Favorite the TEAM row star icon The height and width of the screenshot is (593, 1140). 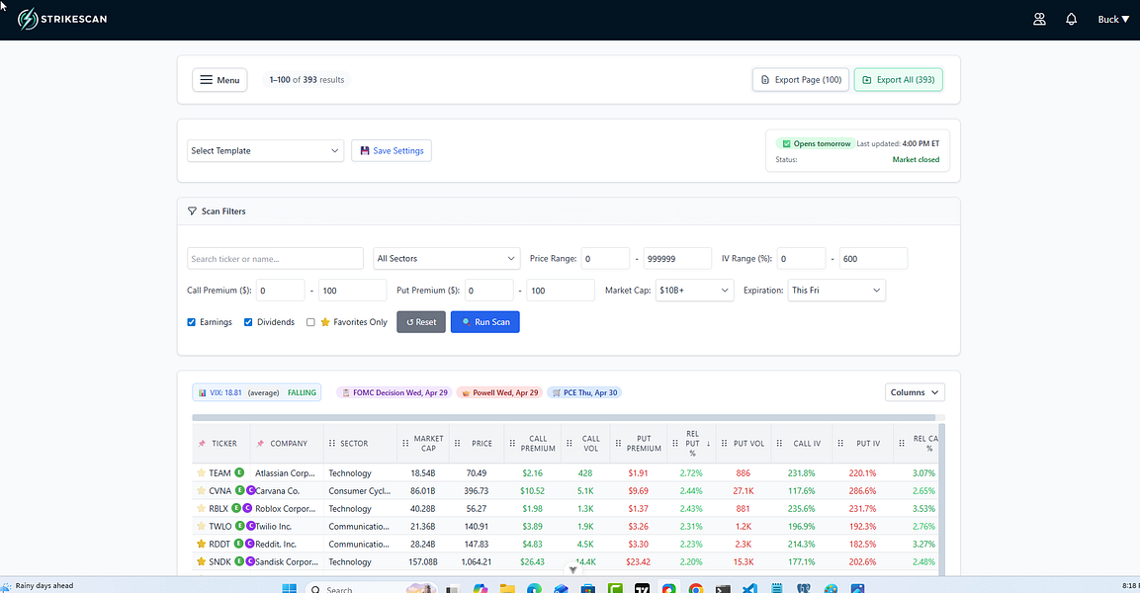pos(202,473)
